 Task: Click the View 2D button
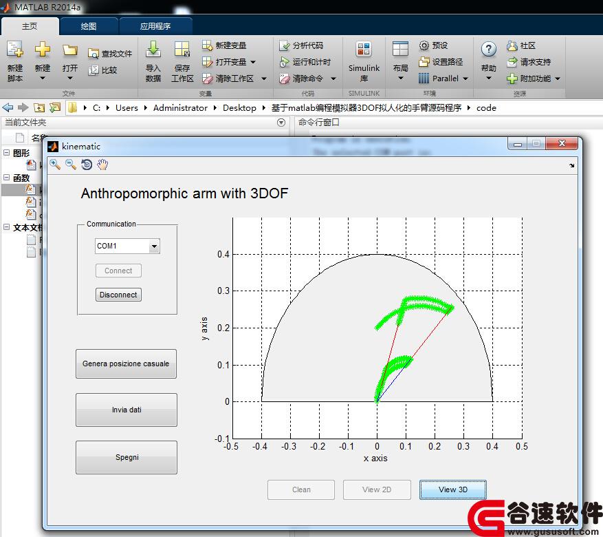tap(377, 489)
